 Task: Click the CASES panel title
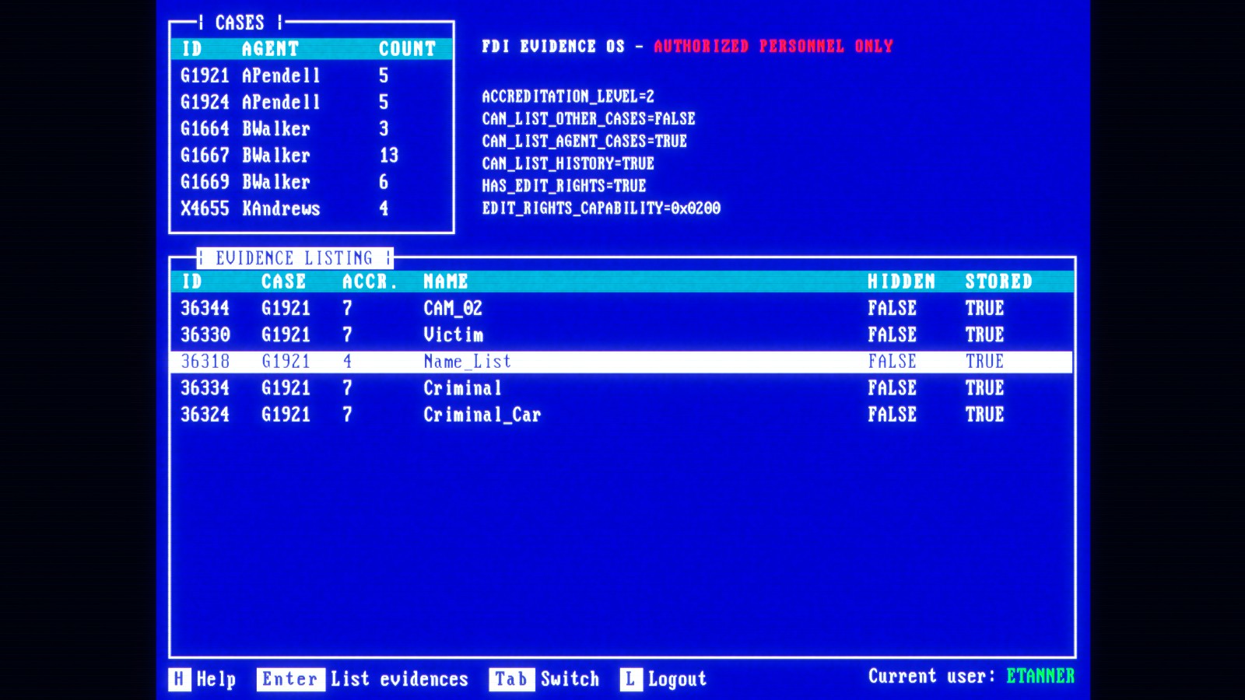click(241, 23)
